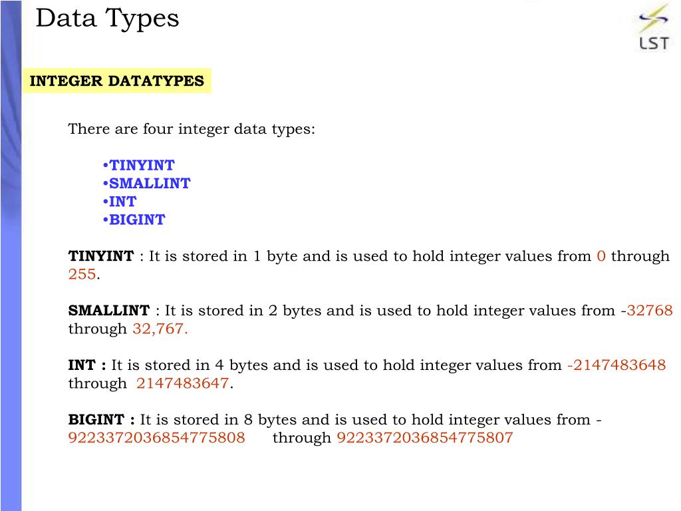681x511 pixels.
Task: Click the red value -2147483648
Action: click(x=616, y=365)
